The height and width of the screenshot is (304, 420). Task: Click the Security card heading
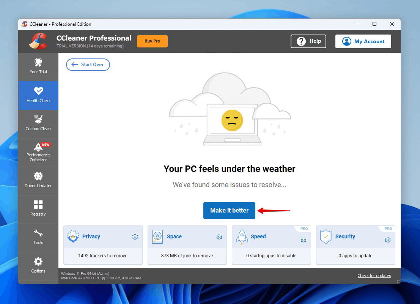coord(345,236)
